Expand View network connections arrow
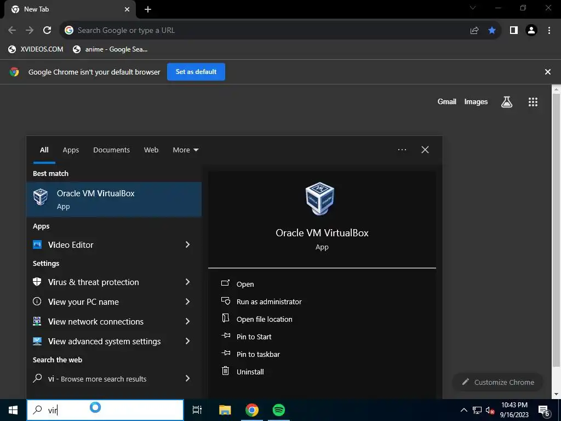Screen dimensions: 561x421 [x=187, y=321]
